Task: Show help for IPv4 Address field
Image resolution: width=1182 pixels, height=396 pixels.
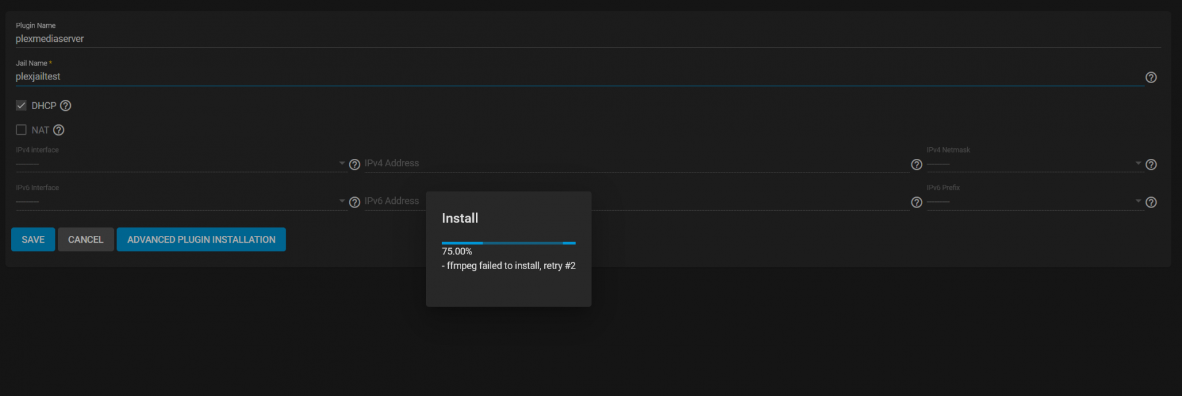Action: (917, 164)
